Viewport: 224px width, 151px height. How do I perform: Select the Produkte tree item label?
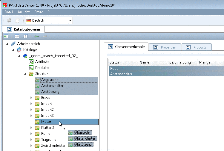[42, 68]
